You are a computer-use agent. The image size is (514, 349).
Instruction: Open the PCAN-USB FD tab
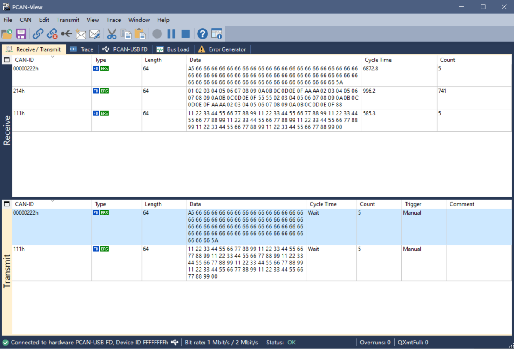coord(125,49)
